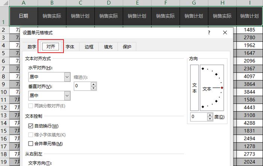The image size is (263, 166).
Task: Select the vertical 文本 orientation box
Action: pyautogui.click(x=194, y=88)
